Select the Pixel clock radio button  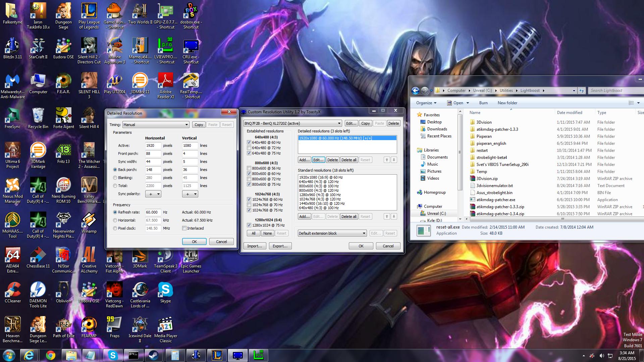coord(115,228)
